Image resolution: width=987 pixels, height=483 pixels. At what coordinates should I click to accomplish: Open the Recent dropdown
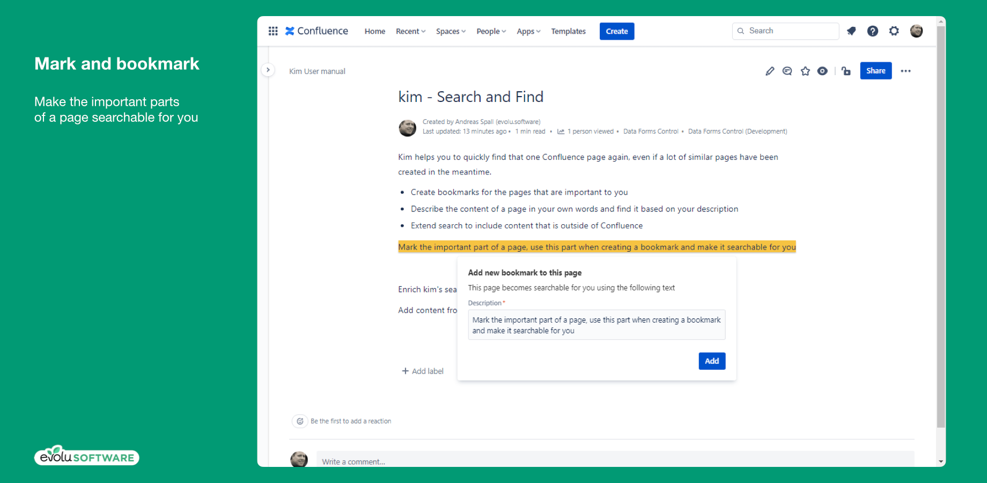411,31
